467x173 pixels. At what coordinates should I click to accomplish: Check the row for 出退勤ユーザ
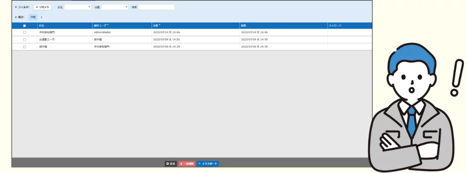click(x=24, y=39)
